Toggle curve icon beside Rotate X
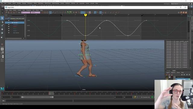193x109 pixels. click(9, 27)
